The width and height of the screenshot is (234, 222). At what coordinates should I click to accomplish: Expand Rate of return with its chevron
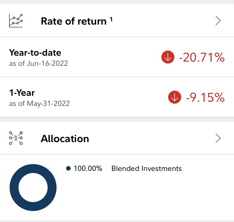218,21
